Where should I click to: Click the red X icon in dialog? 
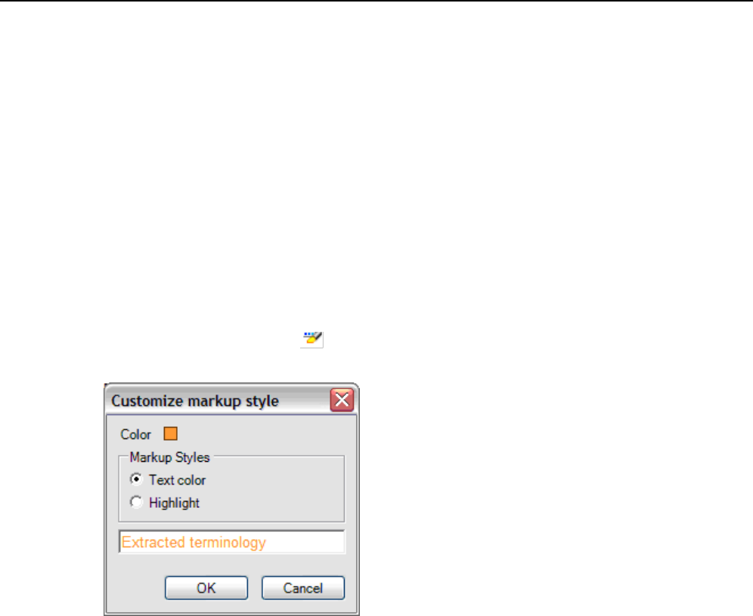(x=342, y=400)
